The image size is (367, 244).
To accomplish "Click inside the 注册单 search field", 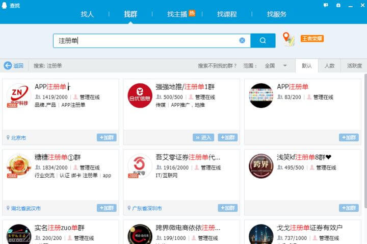I will click(148, 41).
